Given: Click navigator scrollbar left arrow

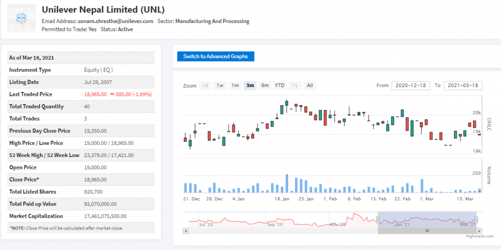Looking at the screenshot, I should [184, 231].
